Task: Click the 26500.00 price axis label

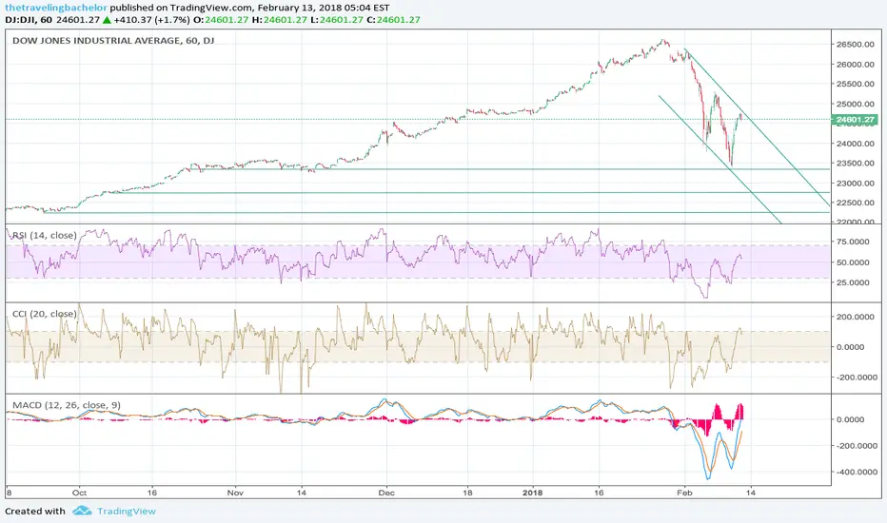Action: 856,44
